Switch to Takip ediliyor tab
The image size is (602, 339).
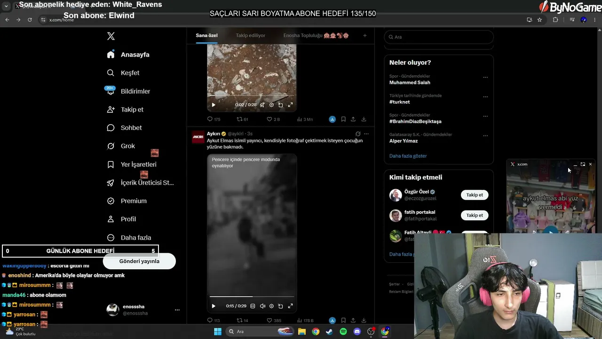point(251,36)
